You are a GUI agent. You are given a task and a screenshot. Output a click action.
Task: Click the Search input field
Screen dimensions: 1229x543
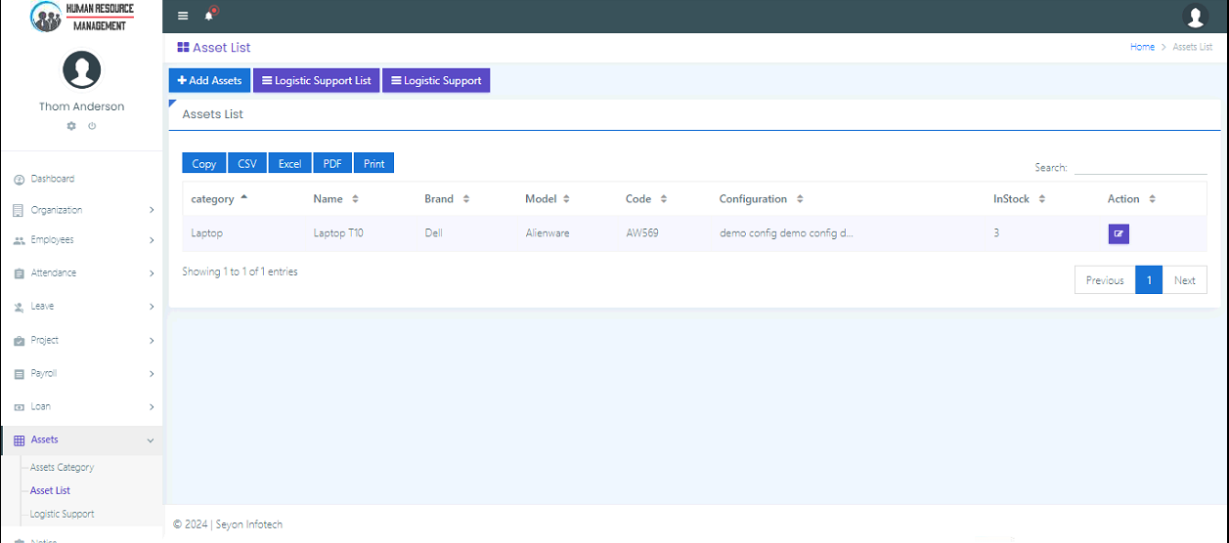click(1140, 167)
